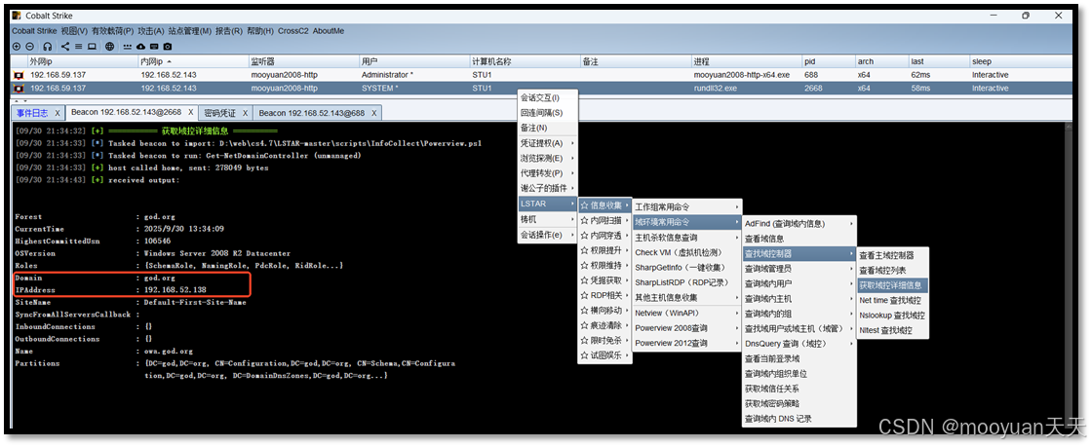Image resolution: width=1091 pixels, height=447 pixels.
Task: Close the 密码凭证 tab with its X
Action: (245, 113)
